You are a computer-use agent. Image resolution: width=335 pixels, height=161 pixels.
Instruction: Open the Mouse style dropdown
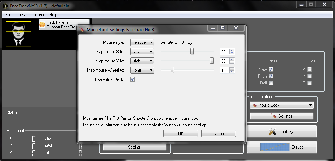point(142,42)
